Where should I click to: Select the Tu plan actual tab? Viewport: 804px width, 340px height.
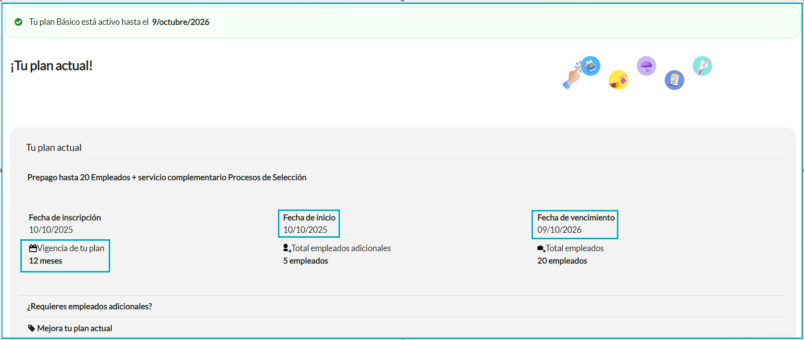54,147
